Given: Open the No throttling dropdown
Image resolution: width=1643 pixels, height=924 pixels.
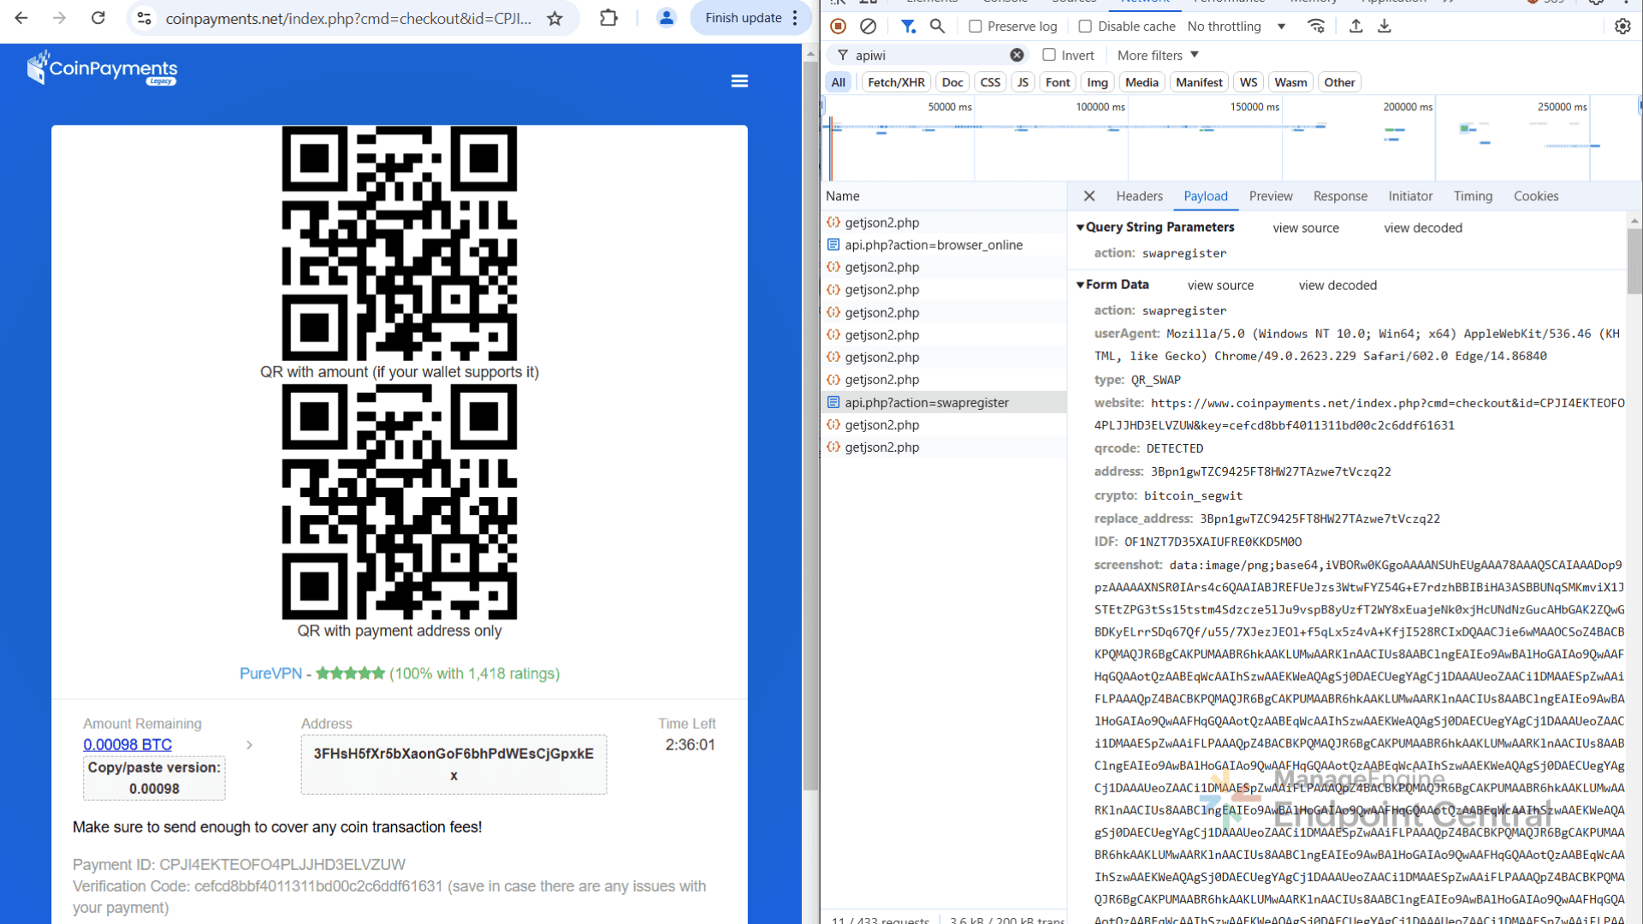Looking at the screenshot, I should click(1236, 27).
